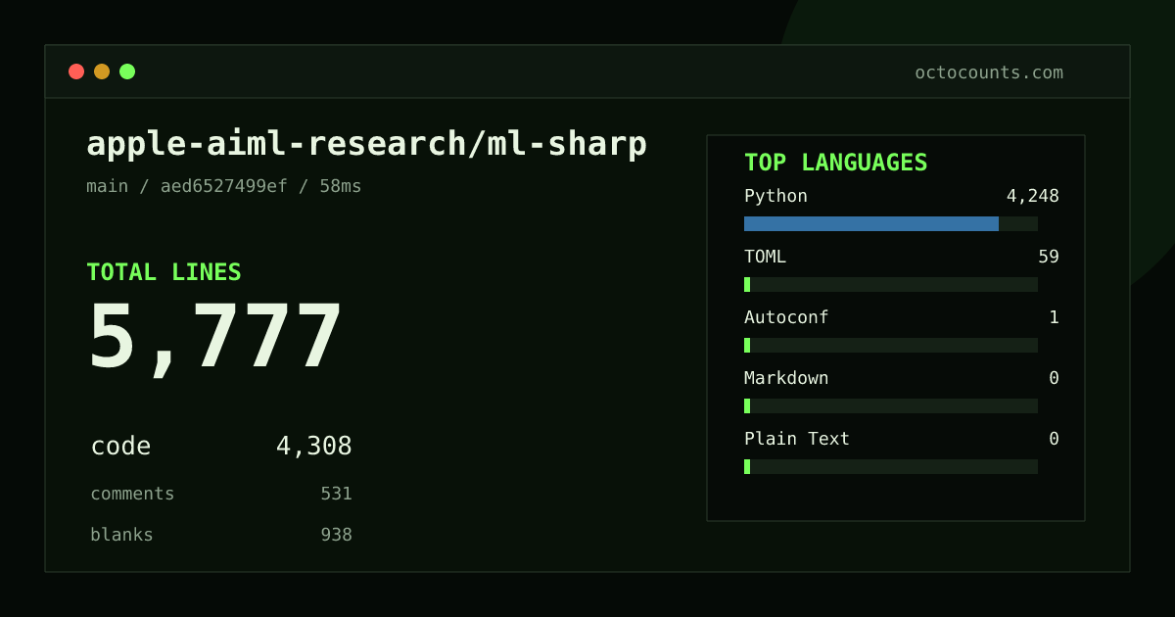Select the 5,777 total lines number
Image resolution: width=1175 pixels, height=617 pixels.
pyautogui.click(x=215, y=338)
